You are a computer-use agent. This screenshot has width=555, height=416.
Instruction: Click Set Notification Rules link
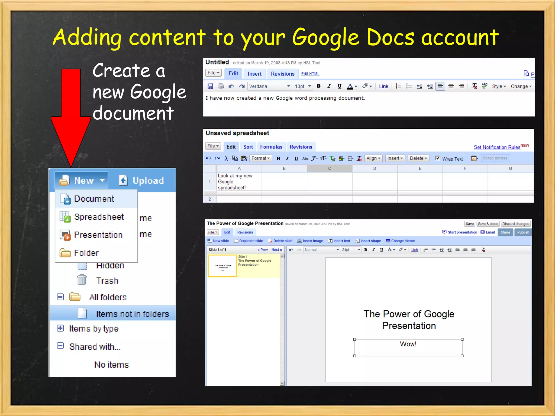[x=497, y=147]
